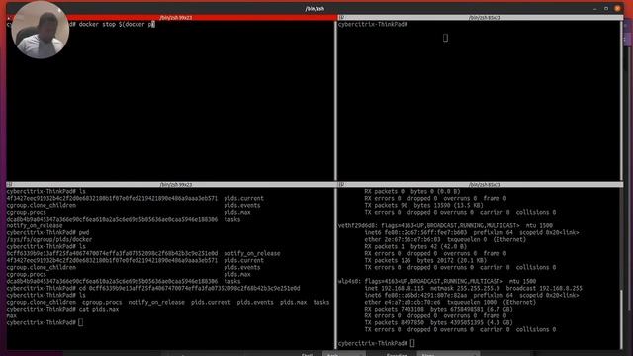Screen dimensions: 633x356
Task: Click the 'RX packets 7403108' line
Action: 438,309
